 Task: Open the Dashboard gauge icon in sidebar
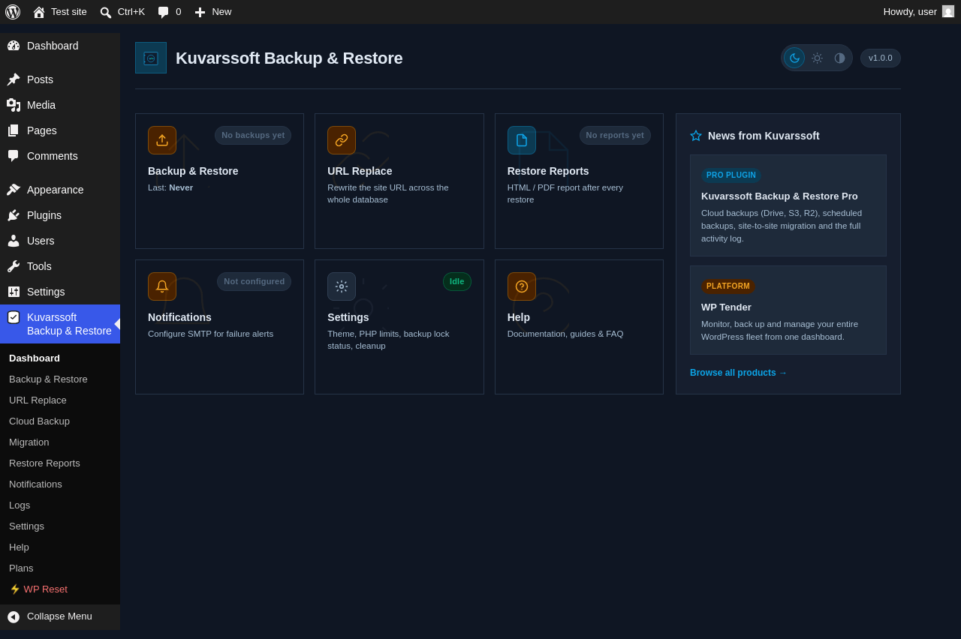coord(14,46)
